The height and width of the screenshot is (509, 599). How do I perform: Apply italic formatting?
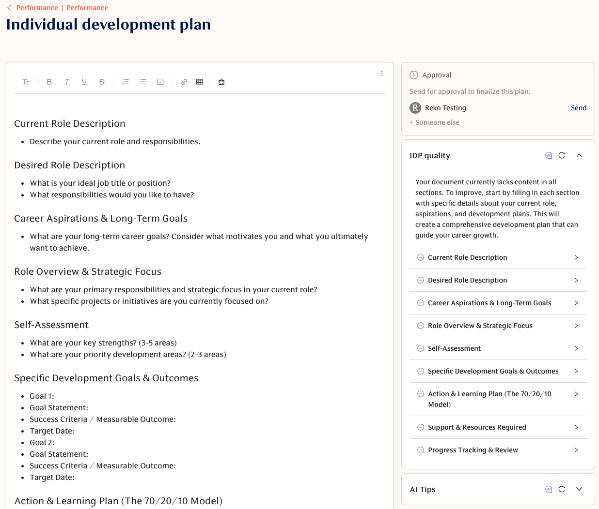tap(66, 81)
